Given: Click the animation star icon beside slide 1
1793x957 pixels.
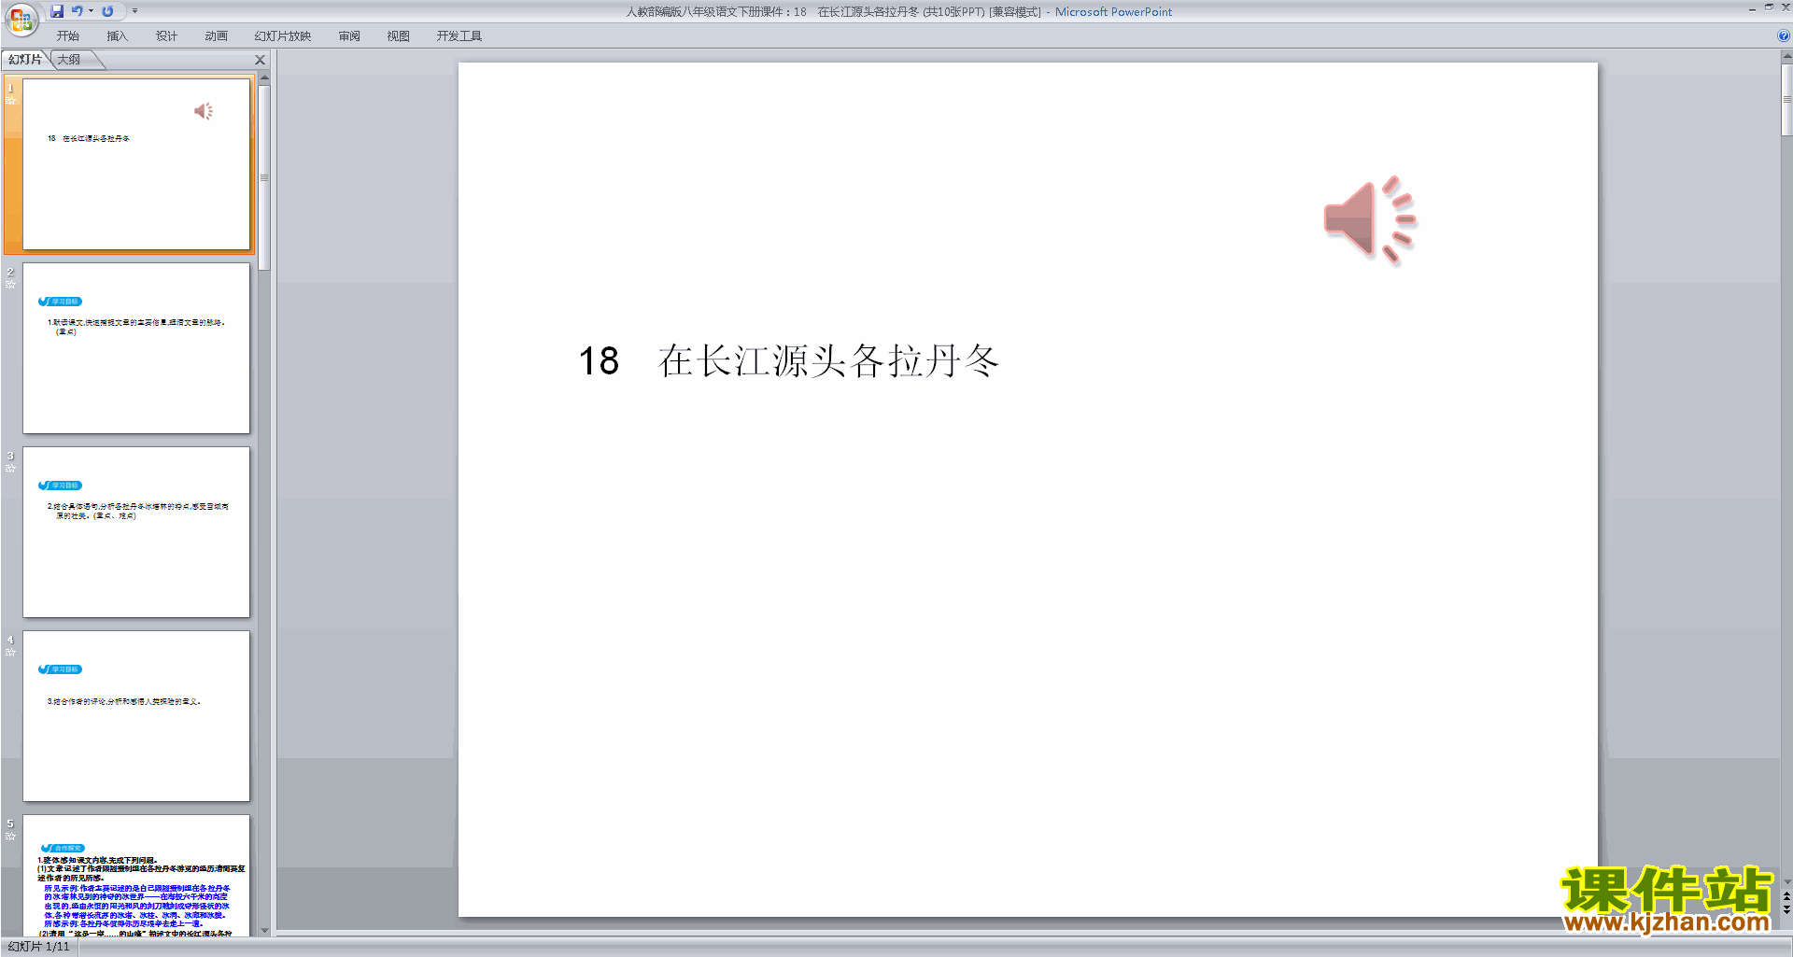Looking at the screenshot, I should [x=11, y=100].
